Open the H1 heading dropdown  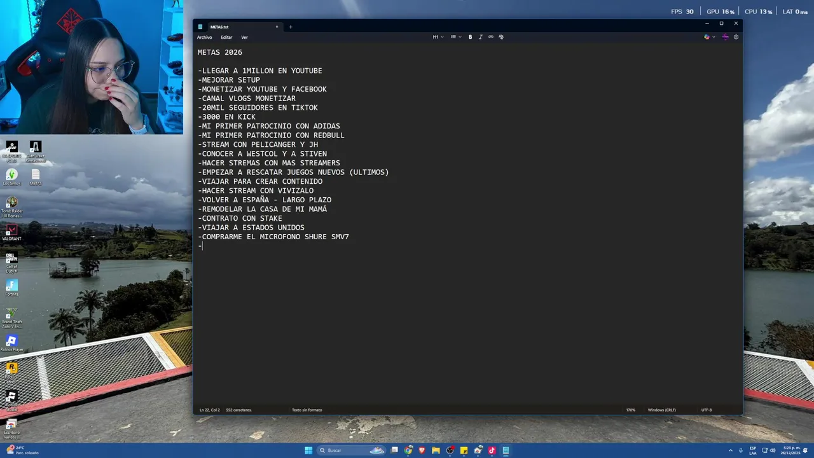click(x=438, y=37)
